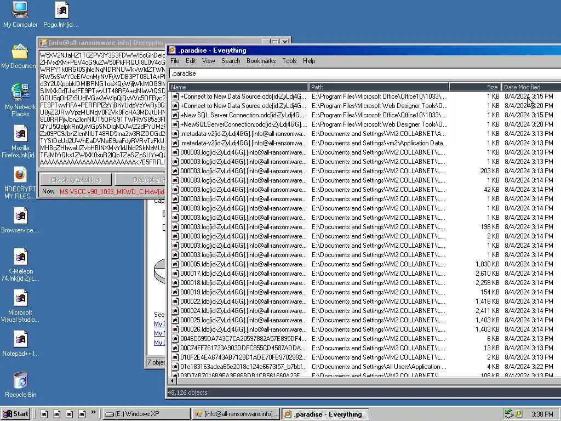Open My Network Places desktop icon

[20, 92]
